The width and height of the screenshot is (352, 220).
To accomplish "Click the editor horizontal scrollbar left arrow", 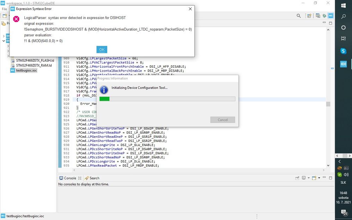I will coord(74,170).
